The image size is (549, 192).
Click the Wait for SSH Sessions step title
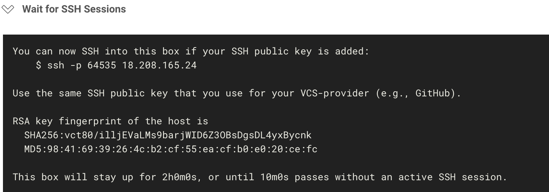(x=74, y=9)
